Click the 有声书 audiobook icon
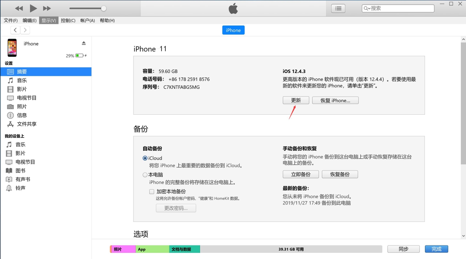466x259 pixels. [9, 179]
